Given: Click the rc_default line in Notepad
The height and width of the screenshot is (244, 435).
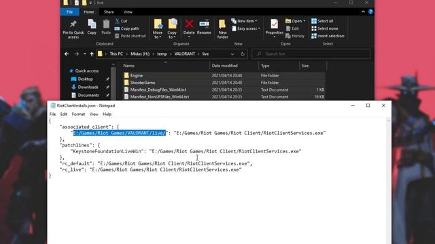Looking at the screenshot, I should pos(156,163).
